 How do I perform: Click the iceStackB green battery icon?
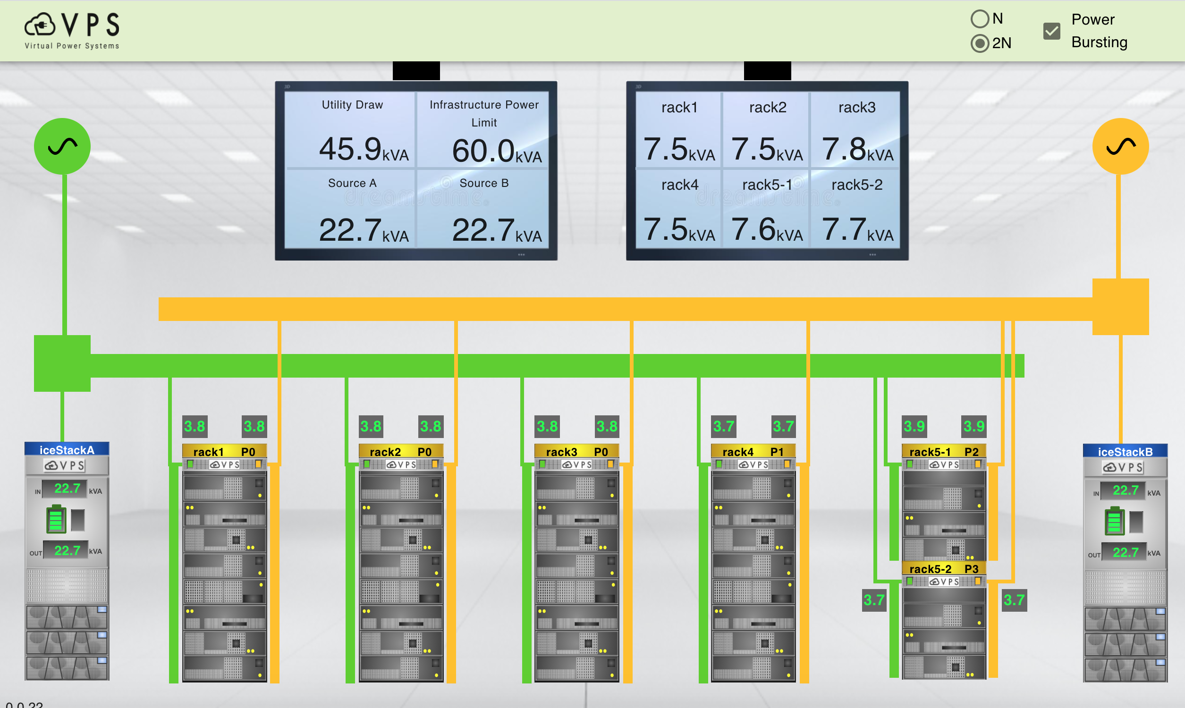[x=1114, y=521]
